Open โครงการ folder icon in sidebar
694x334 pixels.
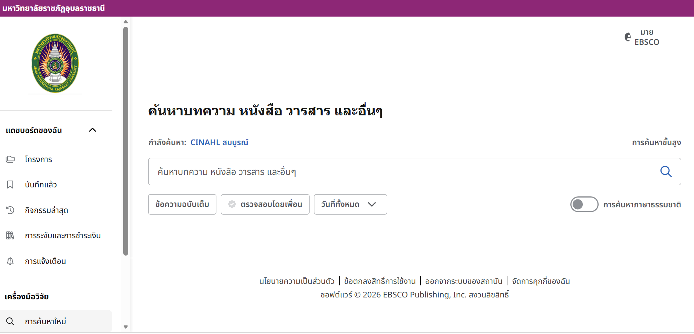click(x=10, y=159)
